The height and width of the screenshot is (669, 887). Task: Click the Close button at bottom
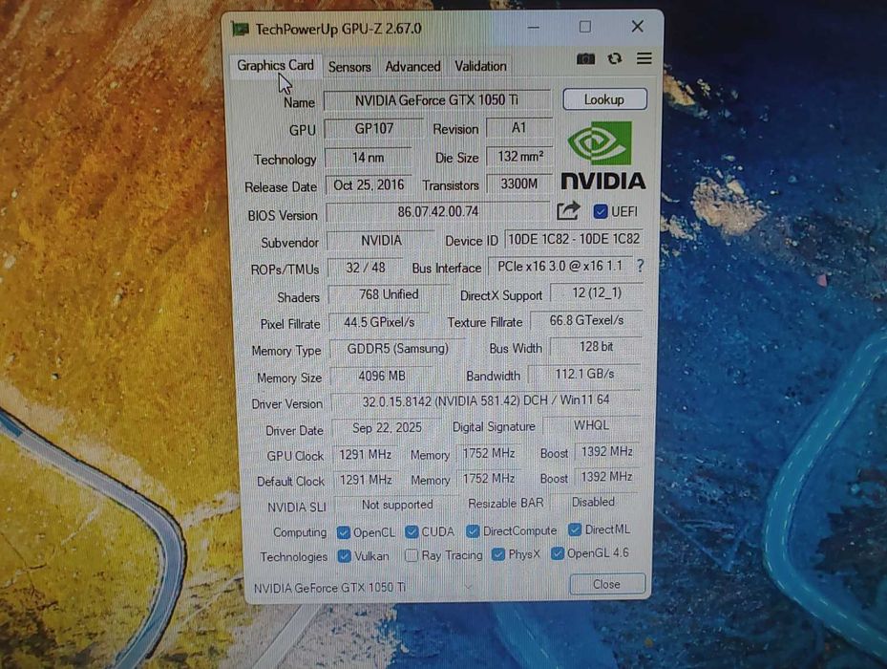(606, 584)
